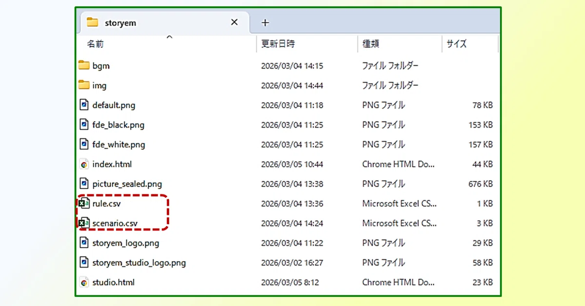The image size is (585, 306).
Task: Select the bgm folder icon
Action: 84,65
